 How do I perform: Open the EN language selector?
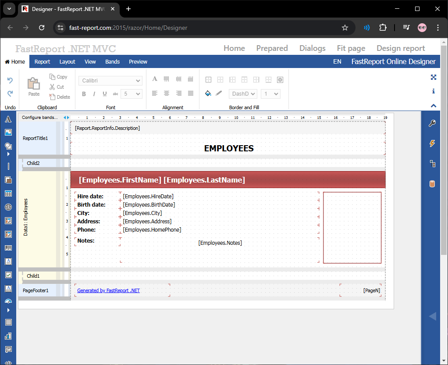(x=337, y=61)
